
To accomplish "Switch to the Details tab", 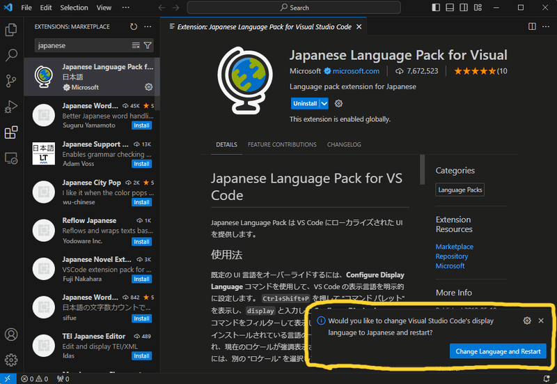I will coord(227,145).
